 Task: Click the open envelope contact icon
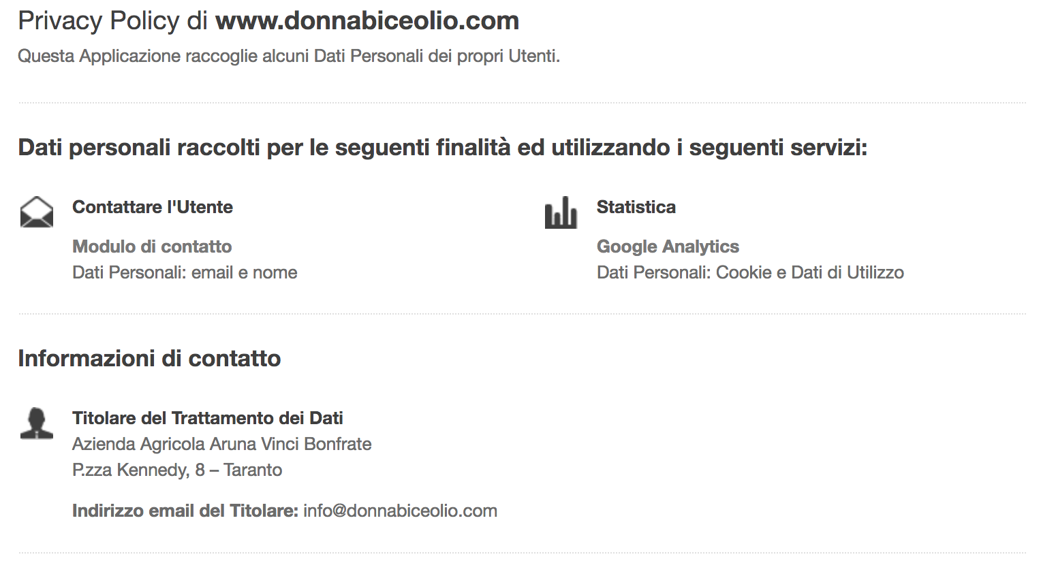pyautogui.click(x=37, y=212)
